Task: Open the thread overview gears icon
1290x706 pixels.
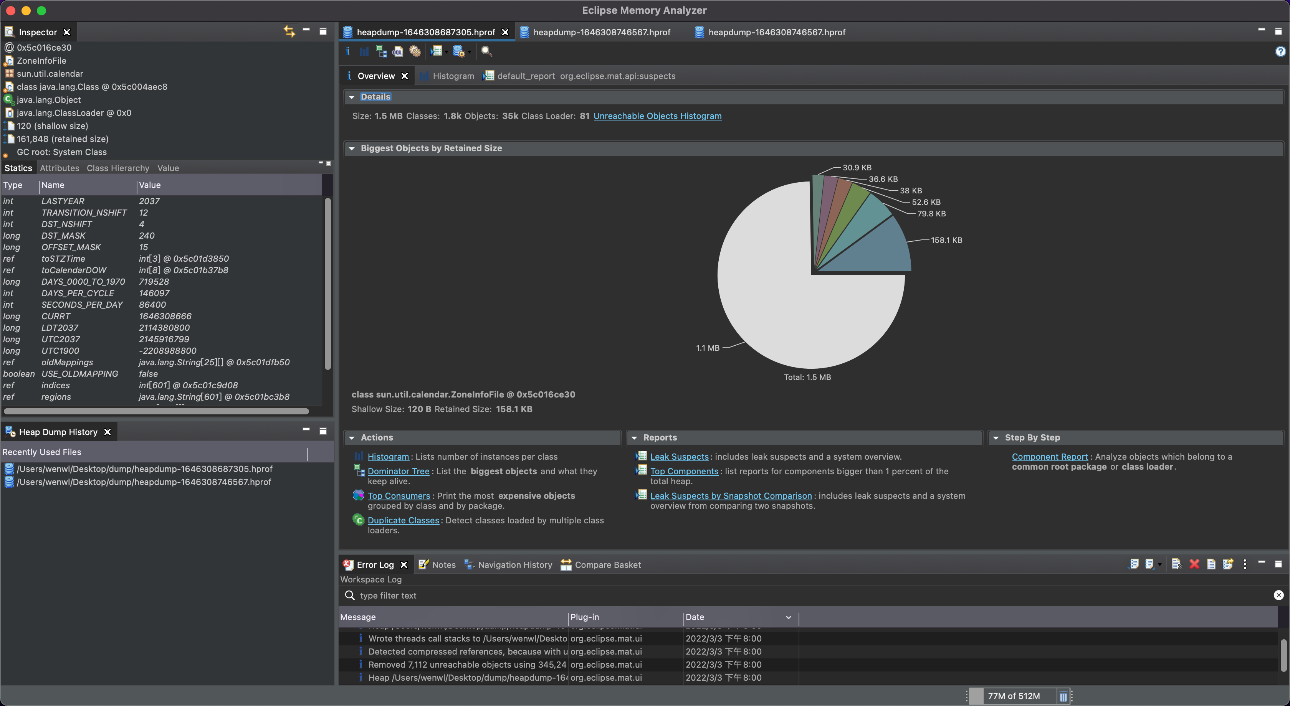Action: point(415,51)
